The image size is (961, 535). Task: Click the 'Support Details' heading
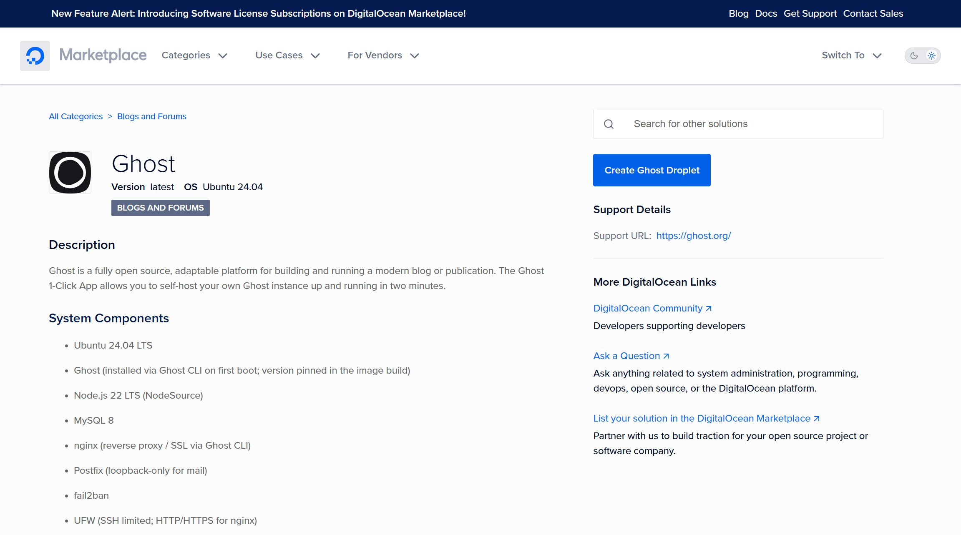pos(632,209)
